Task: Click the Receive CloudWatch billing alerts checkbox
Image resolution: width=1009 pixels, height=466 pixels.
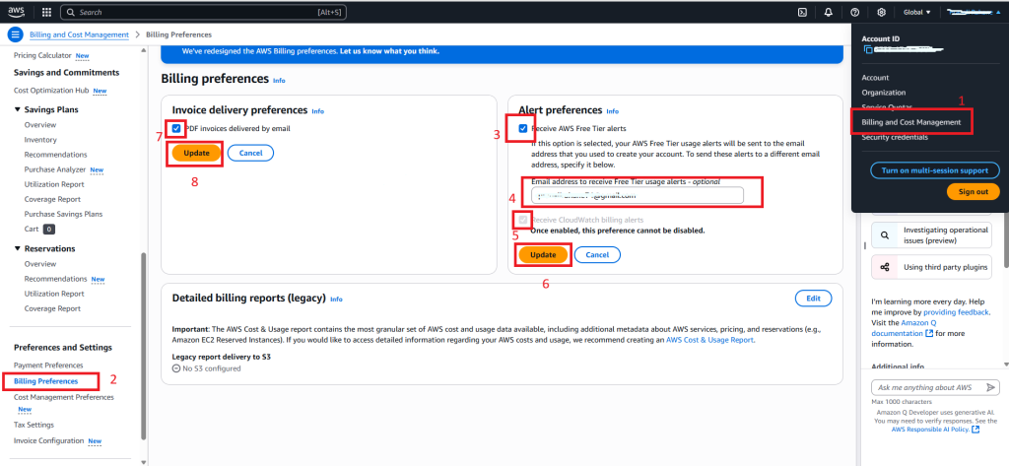Action: click(523, 220)
